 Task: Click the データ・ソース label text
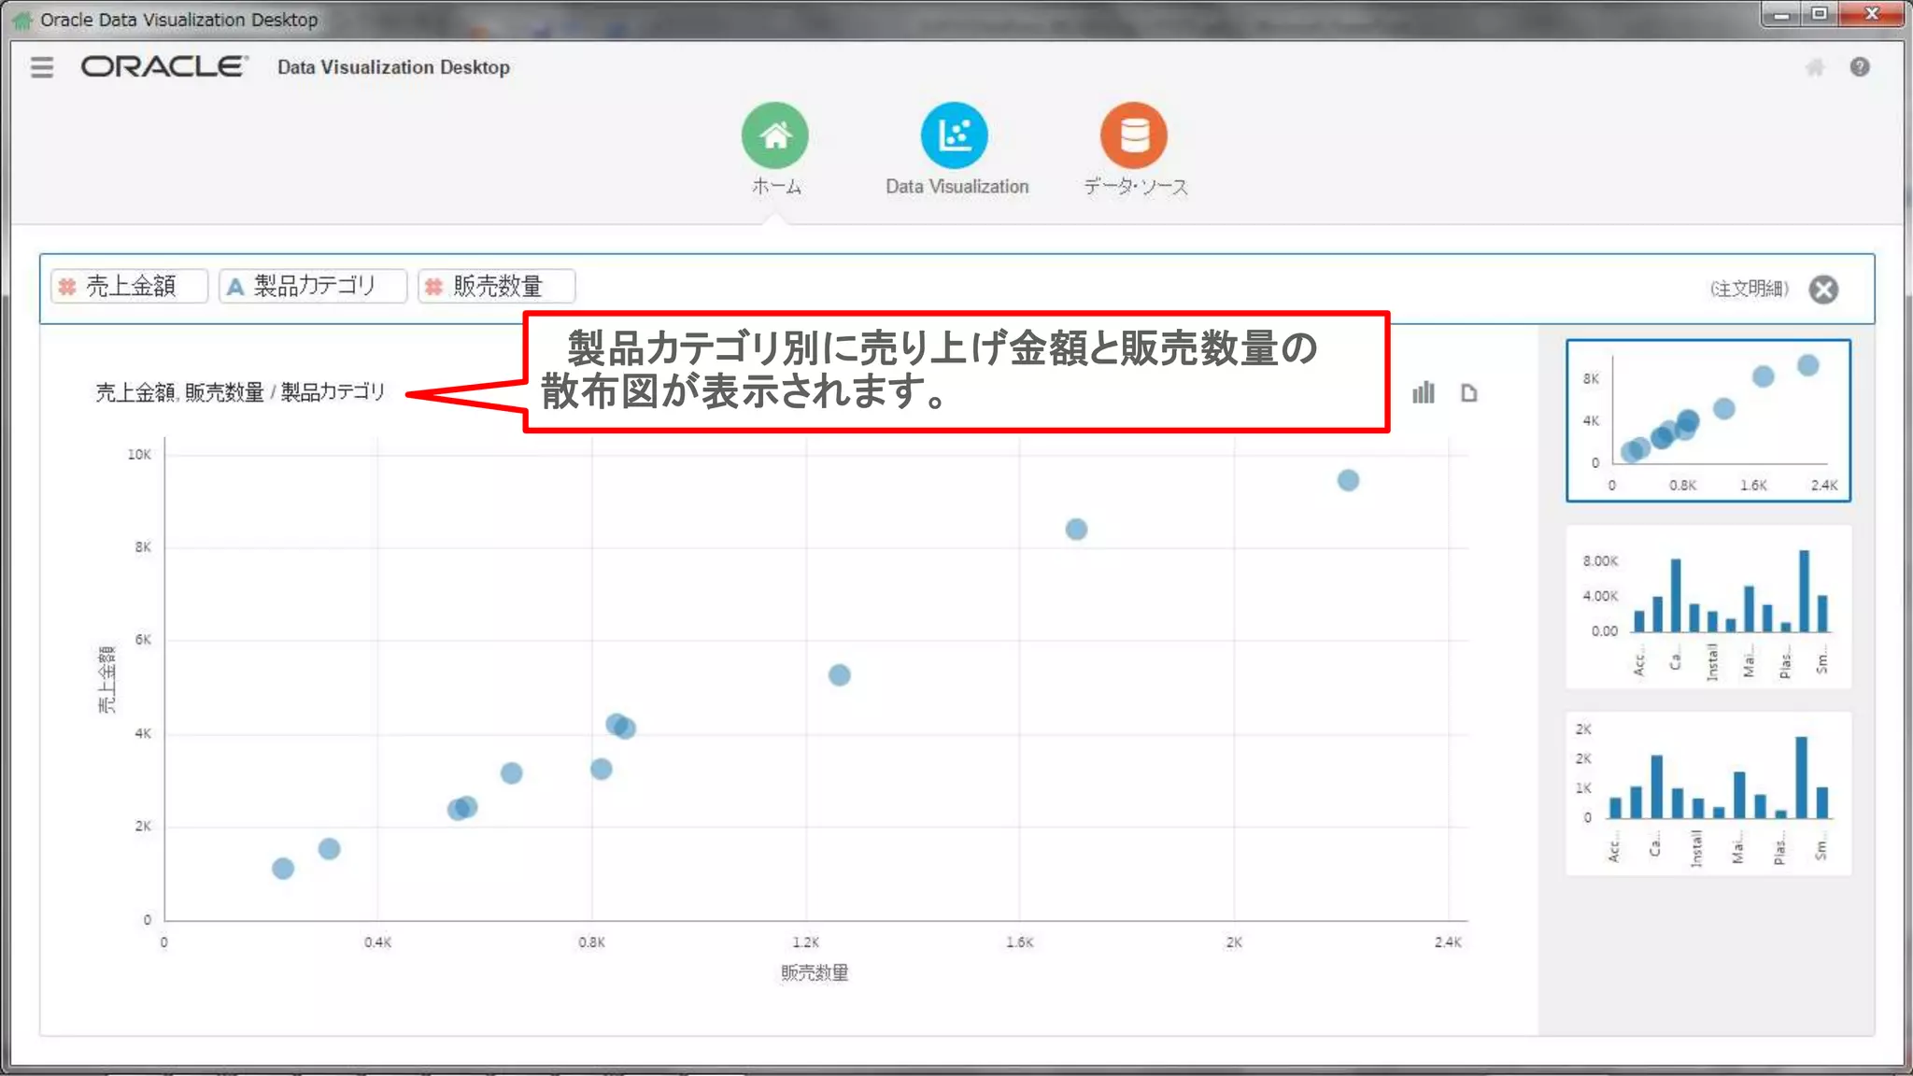(1136, 187)
